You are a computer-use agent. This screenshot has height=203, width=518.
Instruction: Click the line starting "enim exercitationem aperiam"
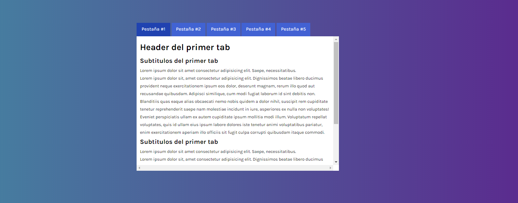[x=232, y=132]
